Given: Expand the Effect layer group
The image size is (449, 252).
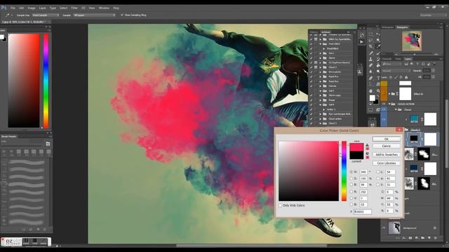Looking at the screenshot, I should pyautogui.click(x=389, y=94).
